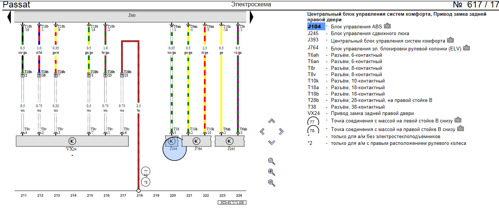Go to previous diagram page arrow

click(9, 17)
